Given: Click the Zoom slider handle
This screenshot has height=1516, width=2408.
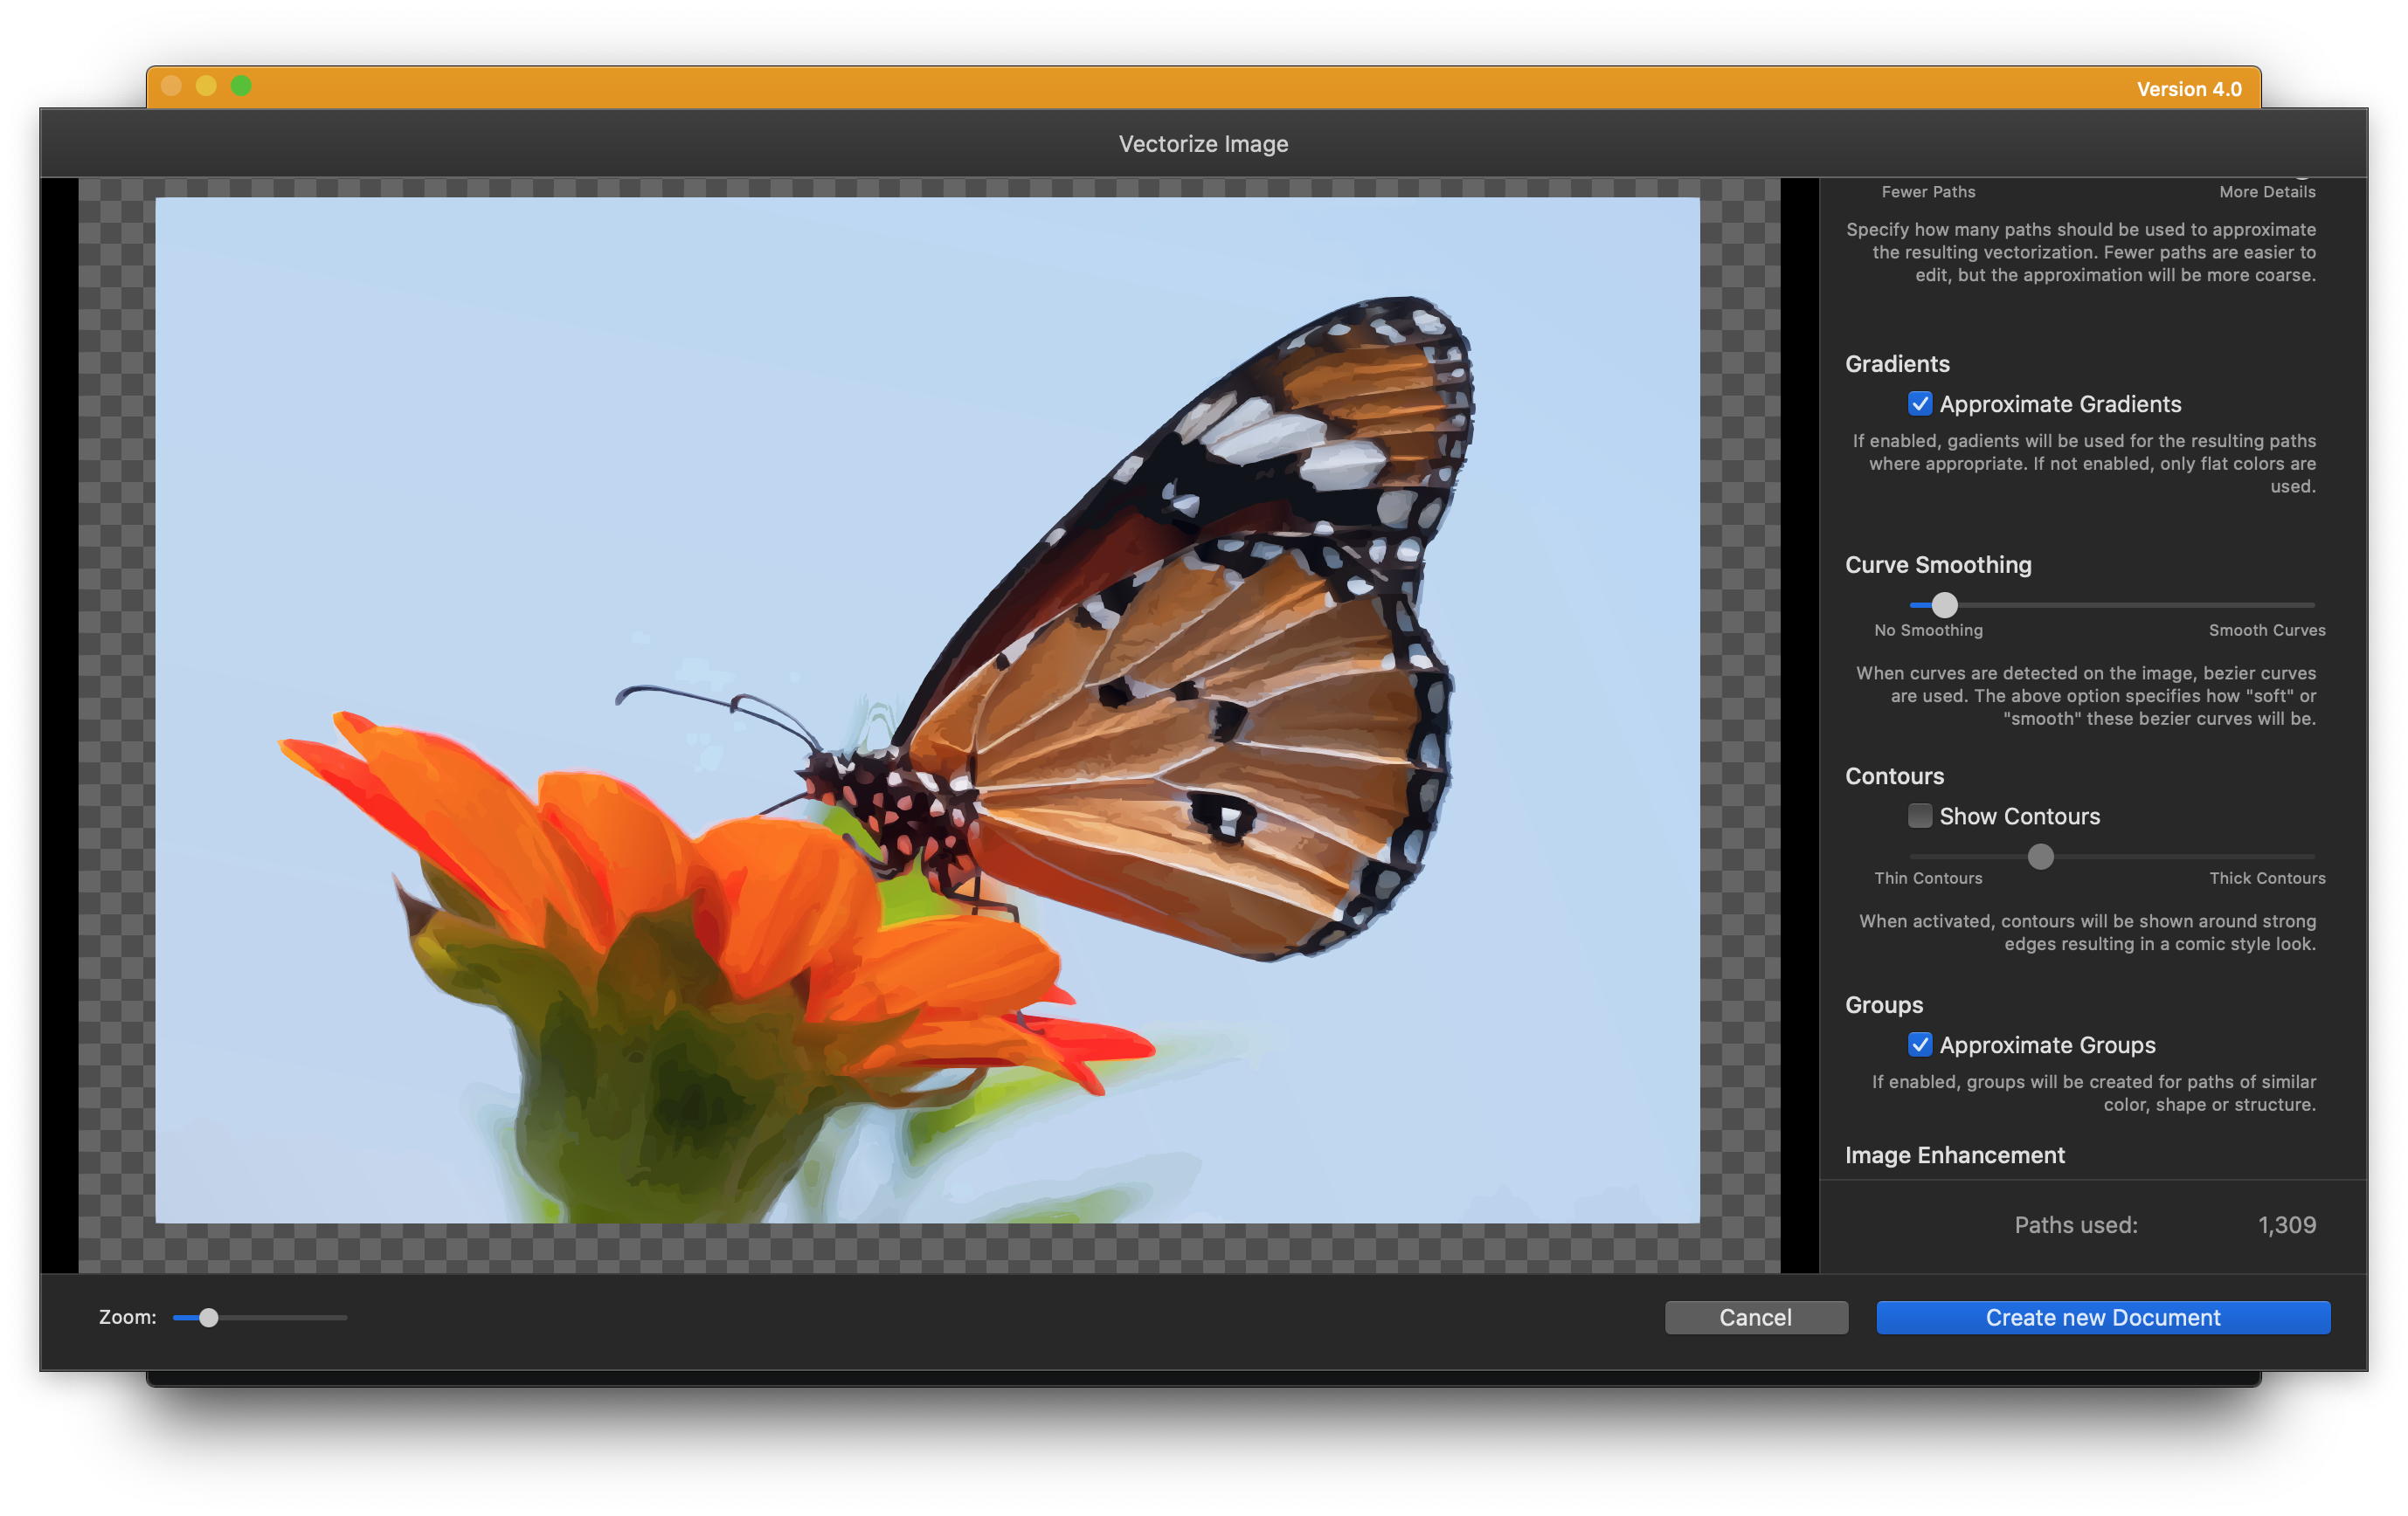Looking at the screenshot, I should tap(208, 1317).
